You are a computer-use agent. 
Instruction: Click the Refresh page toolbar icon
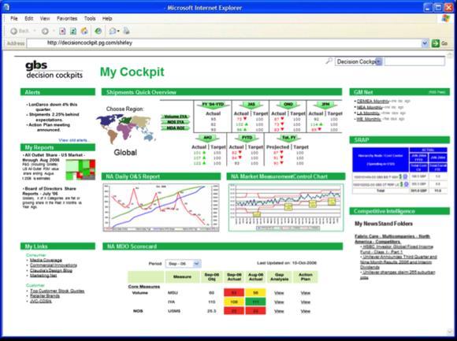click(73, 32)
